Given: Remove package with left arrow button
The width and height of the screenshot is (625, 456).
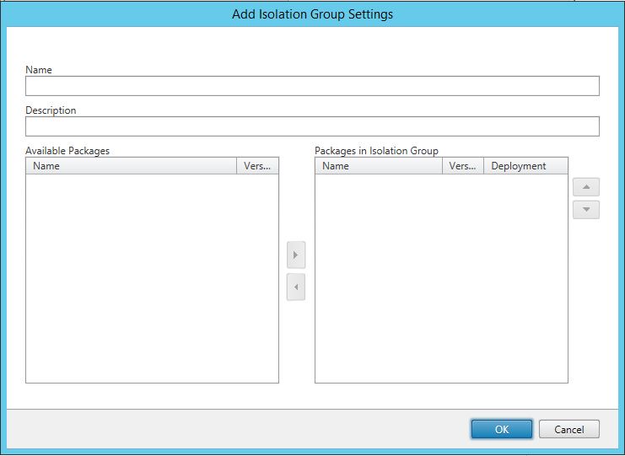Looking at the screenshot, I should click(x=296, y=287).
